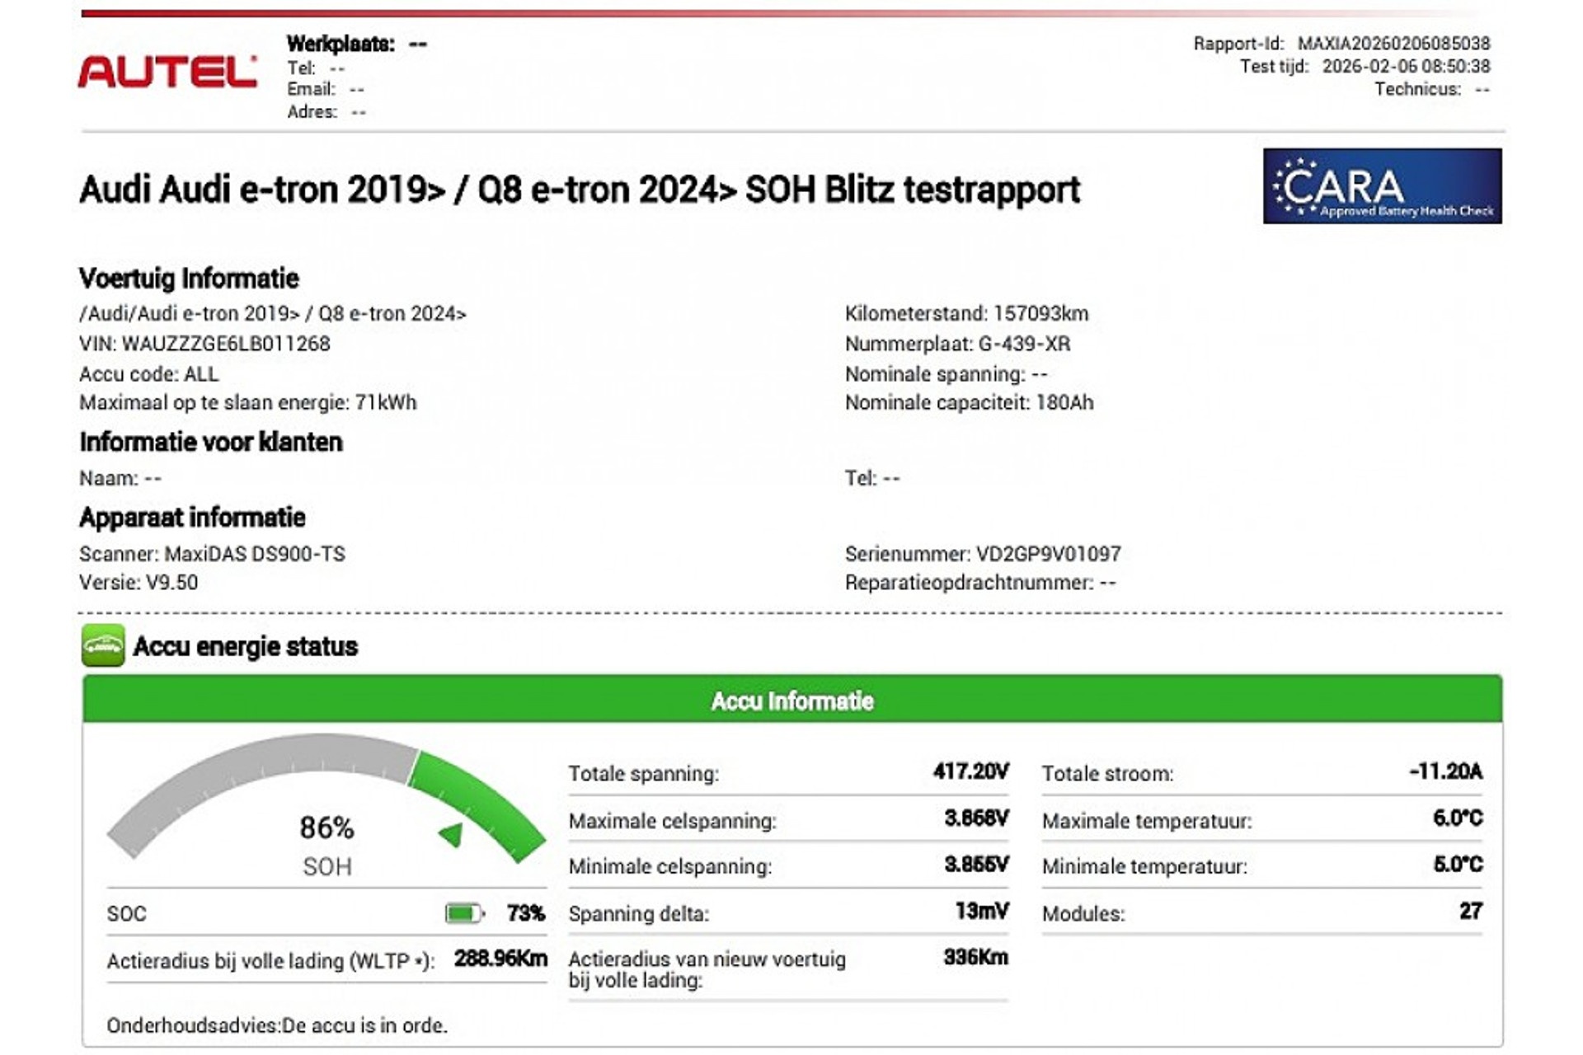This screenshot has height=1055, width=1583.
Task: Click the report title heading
Action: pyautogui.click(x=579, y=190)
